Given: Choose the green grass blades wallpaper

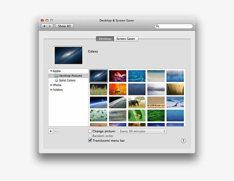Looking at the screenshot, I should tap(156, 116).
